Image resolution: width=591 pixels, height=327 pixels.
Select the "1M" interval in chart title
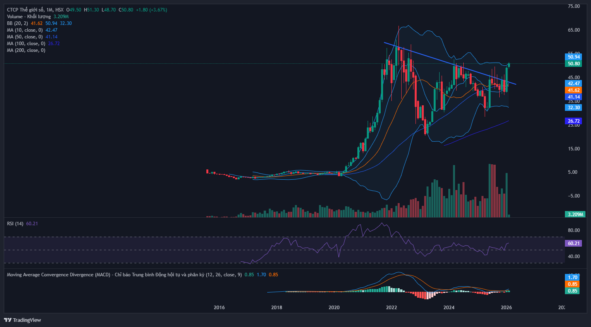click(49, 10)
